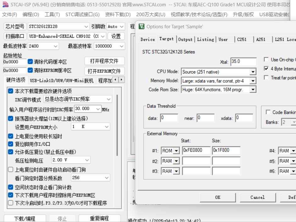296x222 pixels.
Task: Click OK in Options dialog
Action: (x=218, y=197)
